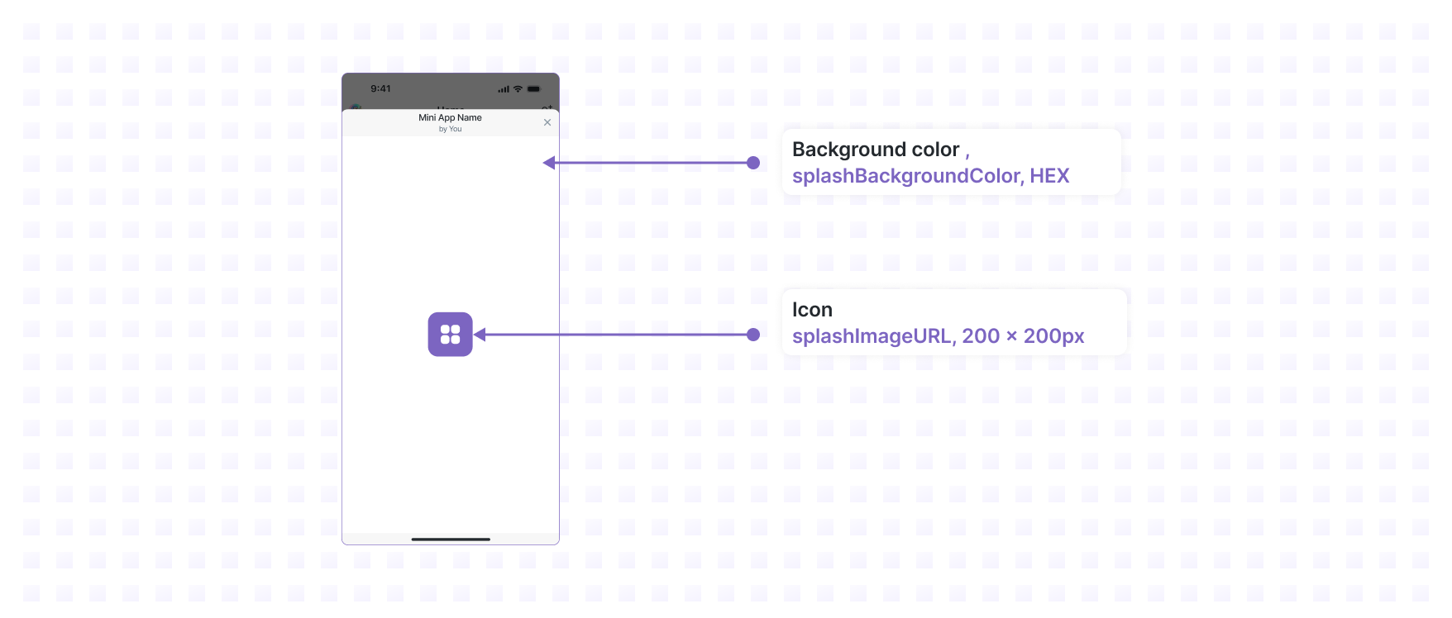Click the arrowhead pointing at the splash icon
This screenshot has height=618, width=1452.
pos(480,335)
